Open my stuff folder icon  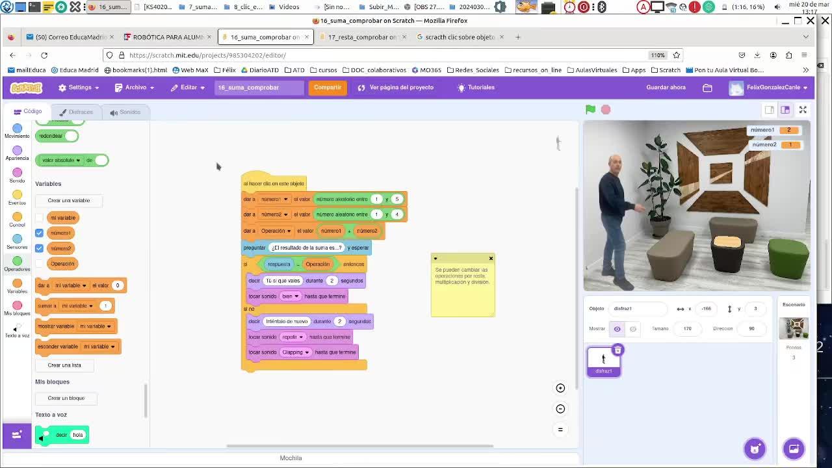coord(707,88)
